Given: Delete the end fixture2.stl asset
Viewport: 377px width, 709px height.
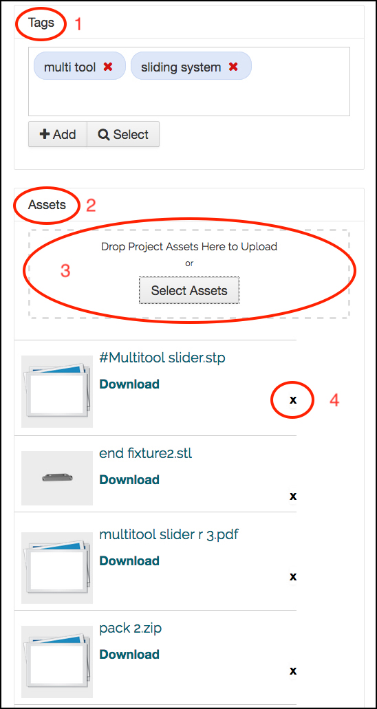Looking at the screenshot, I should 293,496.
